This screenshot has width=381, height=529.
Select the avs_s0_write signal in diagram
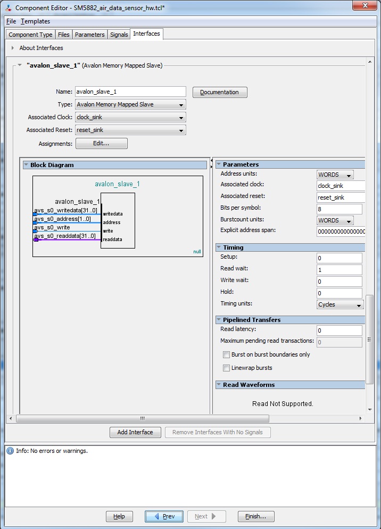point(52,227)
